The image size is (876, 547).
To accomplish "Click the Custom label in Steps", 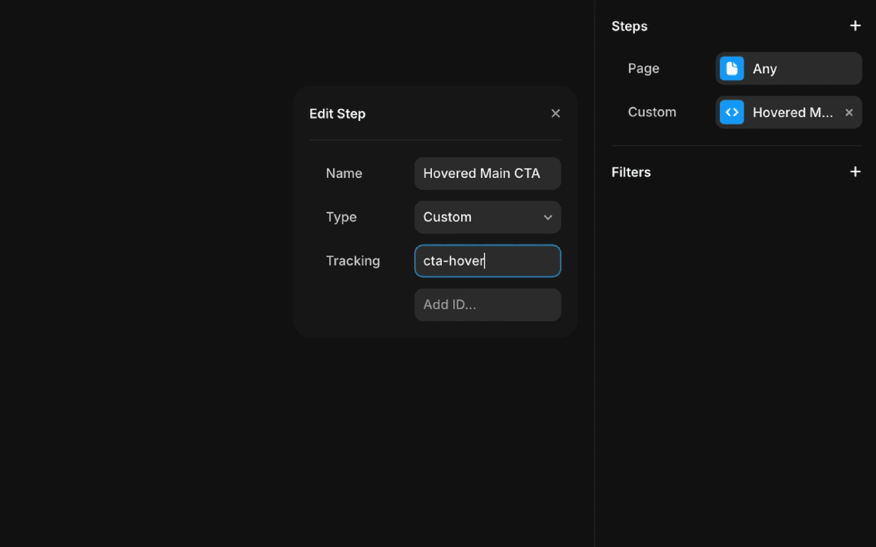I will click(x=652, y=112).
